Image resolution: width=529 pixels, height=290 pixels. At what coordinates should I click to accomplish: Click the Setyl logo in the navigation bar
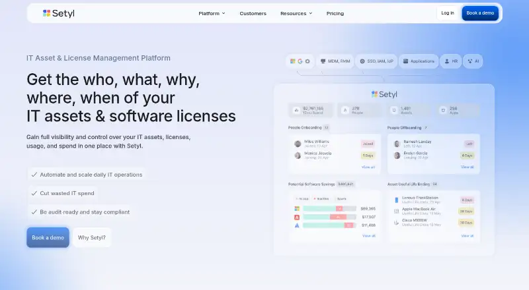coord(59,13)
